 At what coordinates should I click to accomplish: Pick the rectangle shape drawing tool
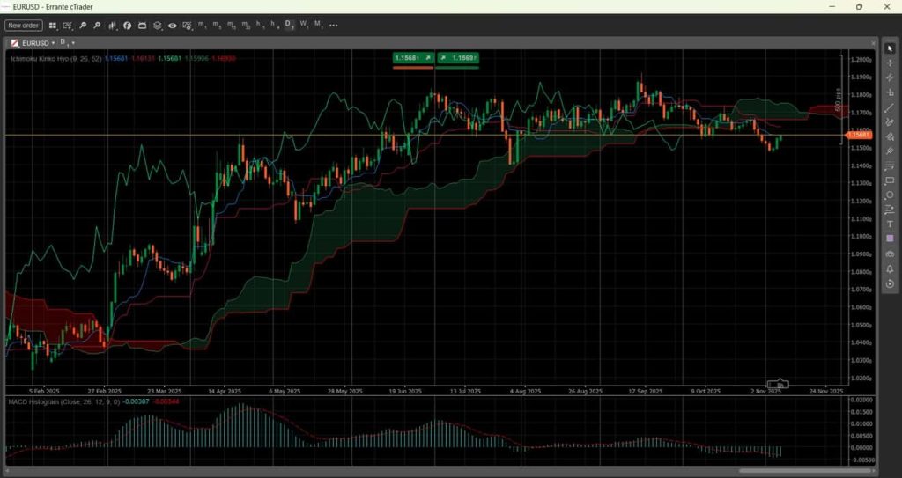[x=890, y=180]
